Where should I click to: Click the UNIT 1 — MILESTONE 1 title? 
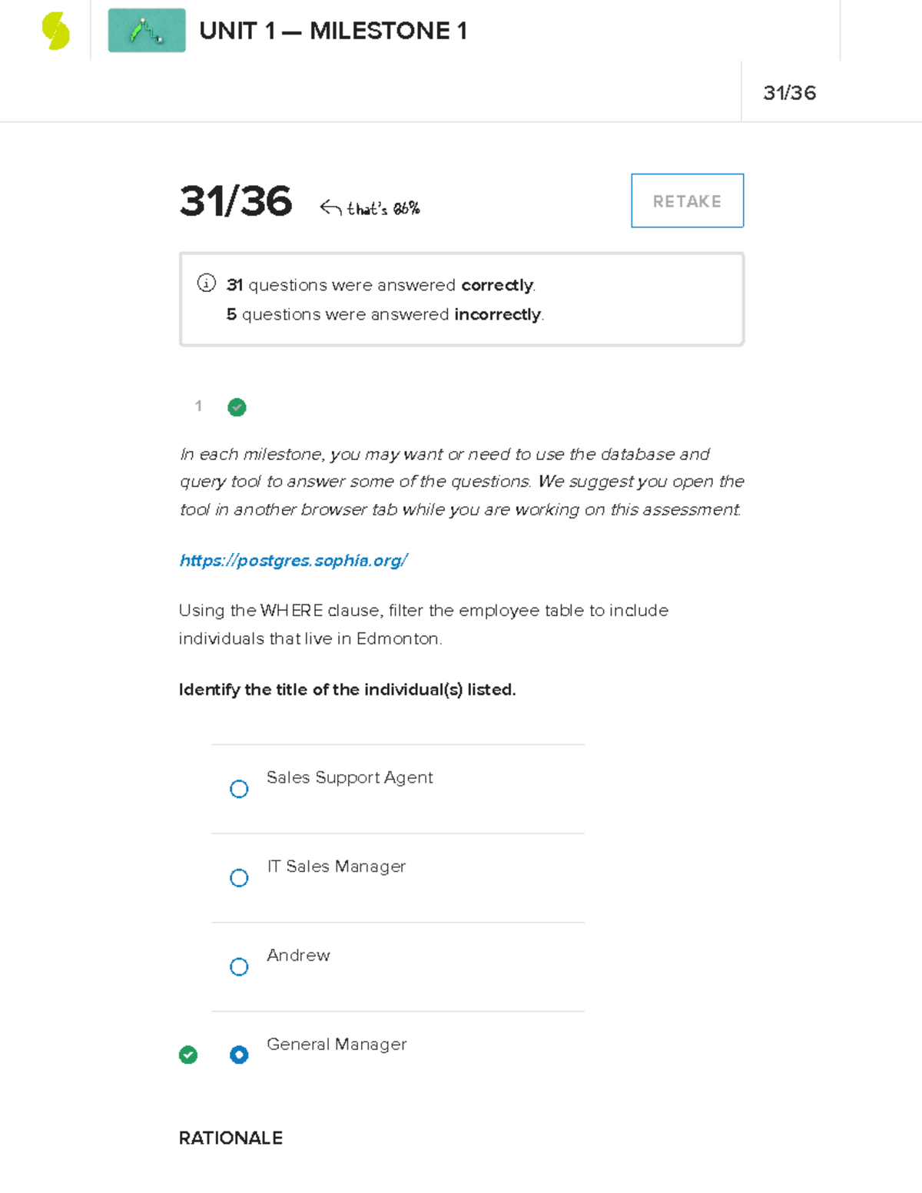tap(333, 31)
